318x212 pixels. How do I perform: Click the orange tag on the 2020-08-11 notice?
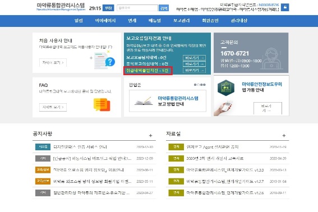click(x=43, y=169)
